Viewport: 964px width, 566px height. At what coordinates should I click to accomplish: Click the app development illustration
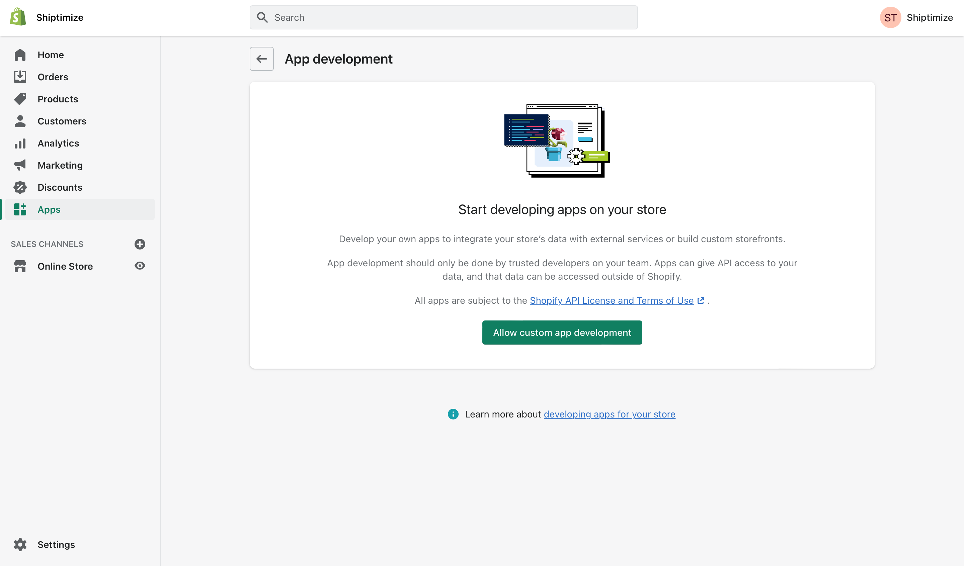point(557,141)
